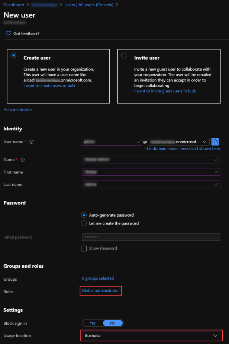Open Users | All users (Preview) breadcrumb

pos(89,4)
